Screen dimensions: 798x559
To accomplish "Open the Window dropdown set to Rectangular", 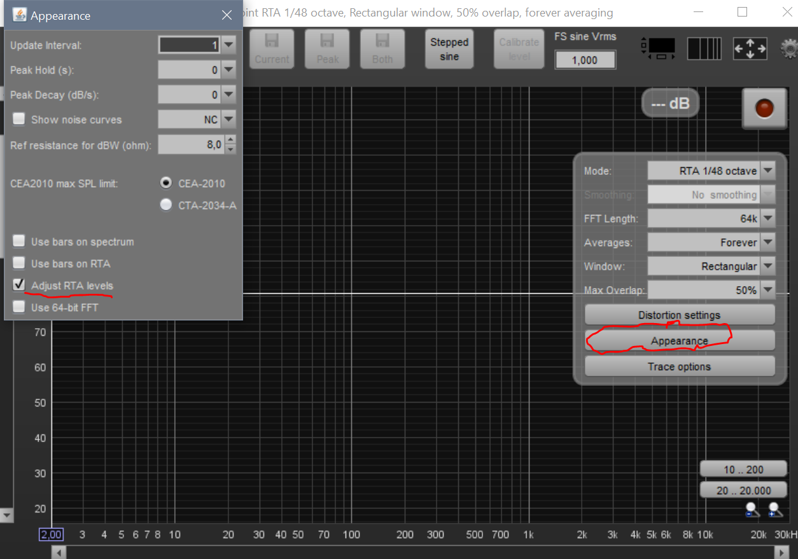I will pos(768,266).
